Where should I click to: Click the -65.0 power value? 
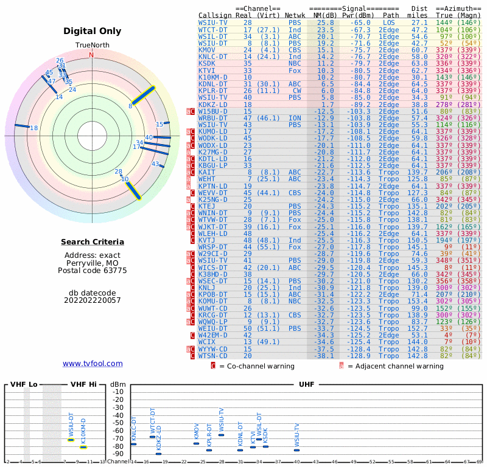point(360,22)
